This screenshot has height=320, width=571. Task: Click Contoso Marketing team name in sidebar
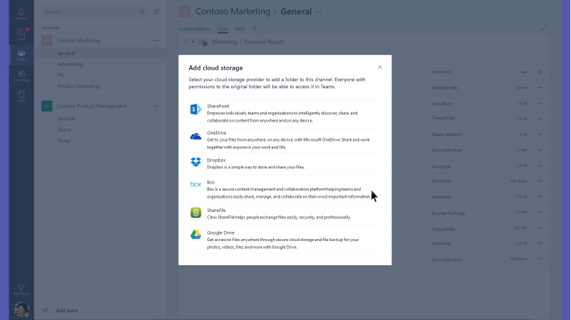pyautogui.click(x=78, y=41)
